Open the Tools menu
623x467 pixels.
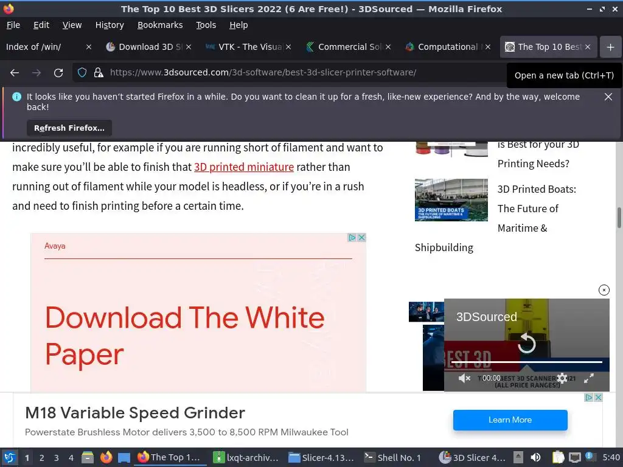pyautogui.click(x=206, y=25)
